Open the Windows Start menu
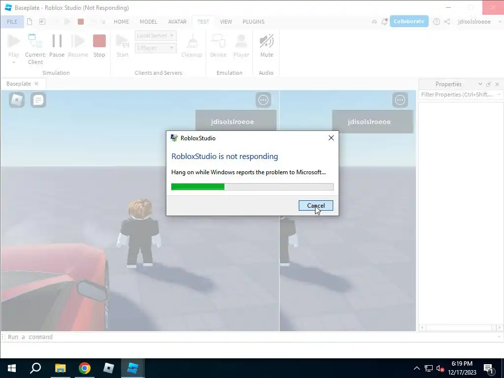 12,368
